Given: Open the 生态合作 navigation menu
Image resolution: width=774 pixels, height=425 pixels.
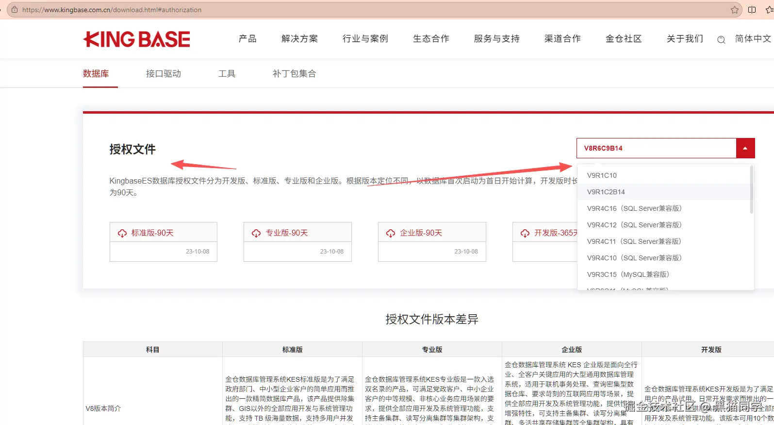Looking at the screenshot, I should 431,38.
